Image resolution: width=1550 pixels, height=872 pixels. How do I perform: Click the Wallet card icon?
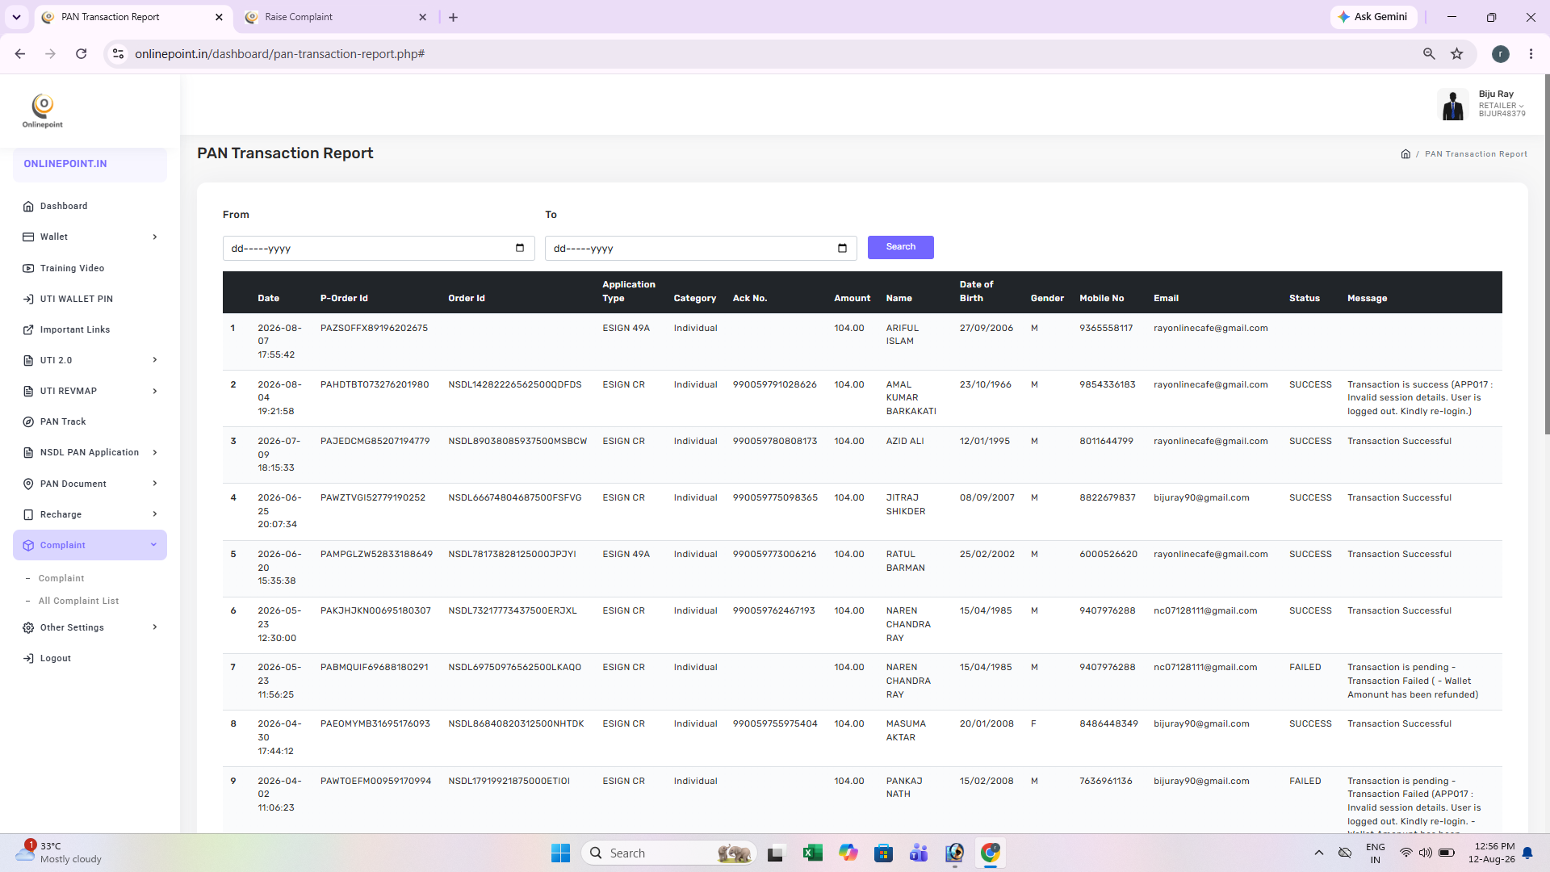click(28, 237)
